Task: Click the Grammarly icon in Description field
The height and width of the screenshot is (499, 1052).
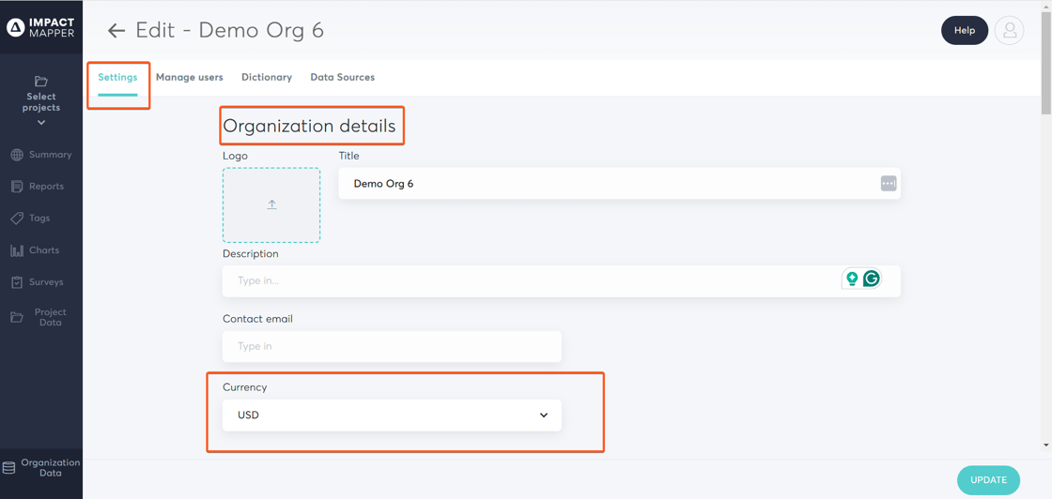Action: [872, 279]
